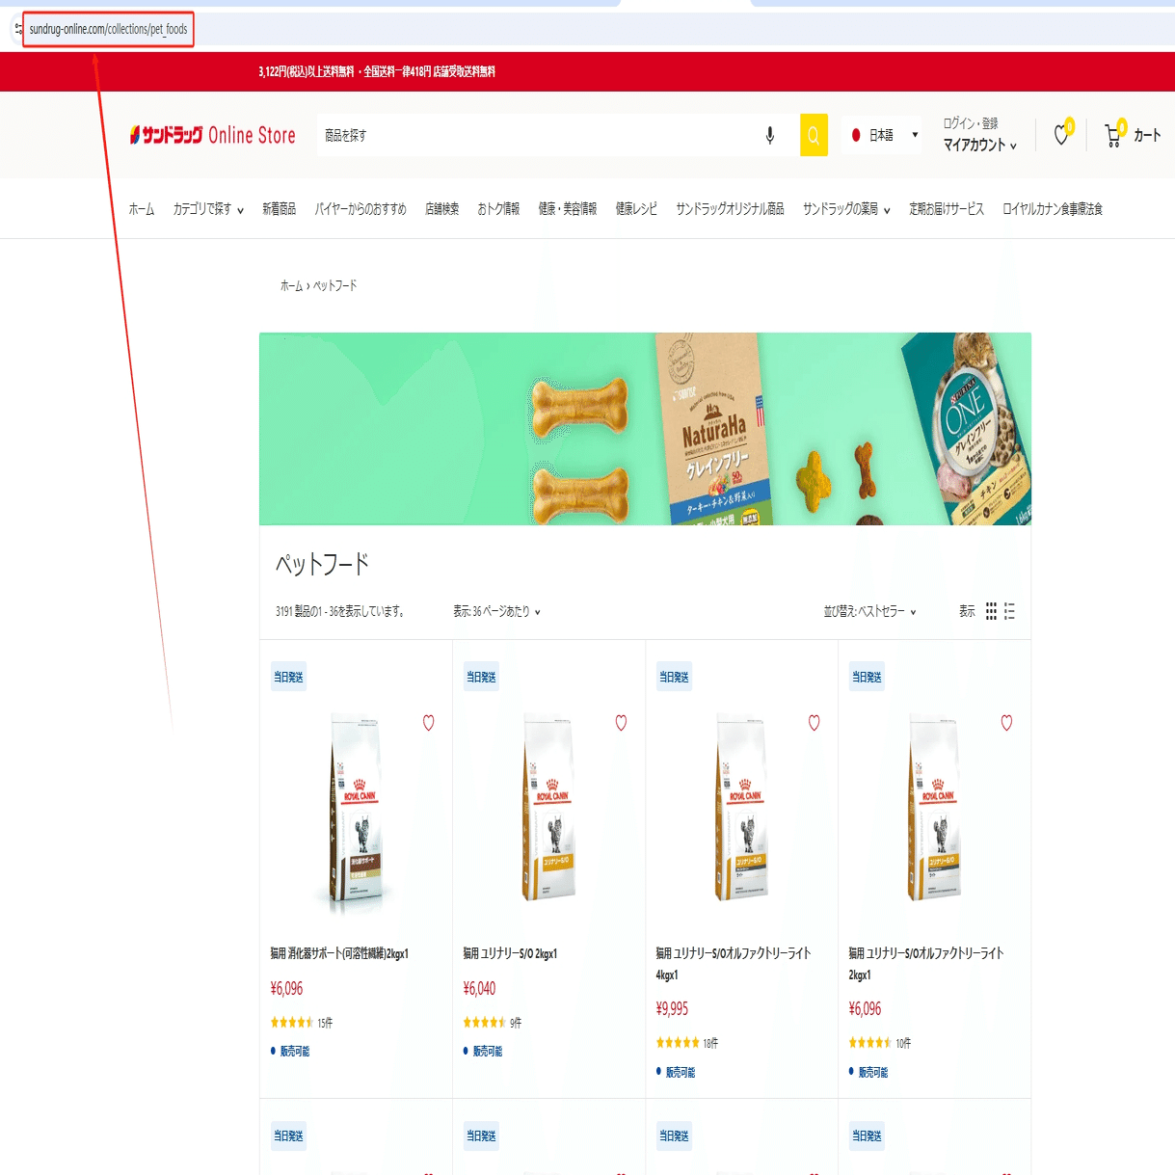This screenshot has width=1175, height=1175.
Task: Open ロイヤルカナン食事療法食 menu item
Action: (1053, 208)
